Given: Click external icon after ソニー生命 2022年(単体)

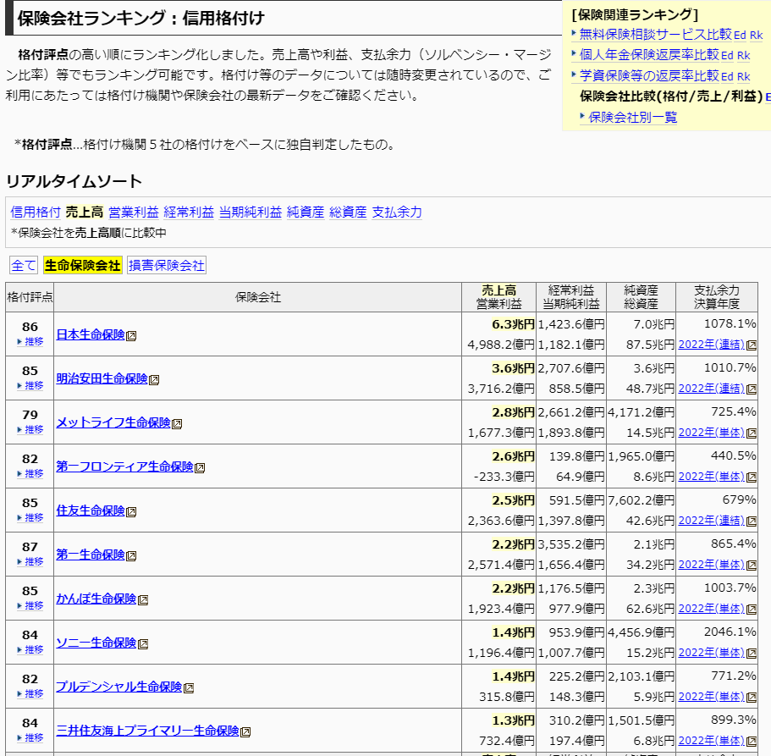Looking at the screenshot, I should tap(752, 654).
